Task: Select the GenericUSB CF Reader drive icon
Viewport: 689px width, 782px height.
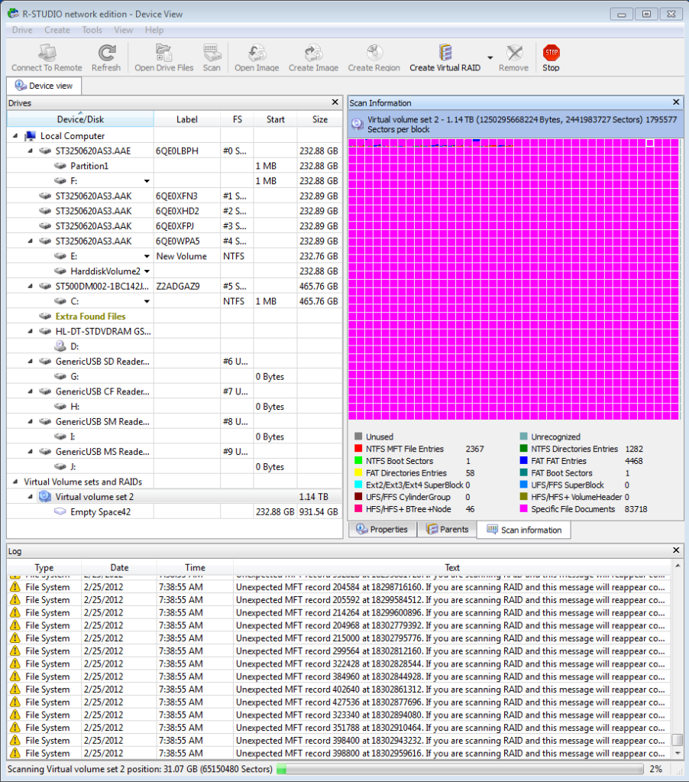Action: (x=45, y=391)
